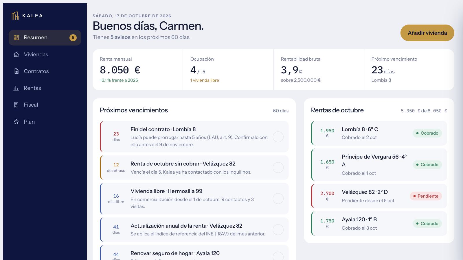Click '+3,1 % frente a 2025' text
The image size is (463, 260).
(119, 80)
